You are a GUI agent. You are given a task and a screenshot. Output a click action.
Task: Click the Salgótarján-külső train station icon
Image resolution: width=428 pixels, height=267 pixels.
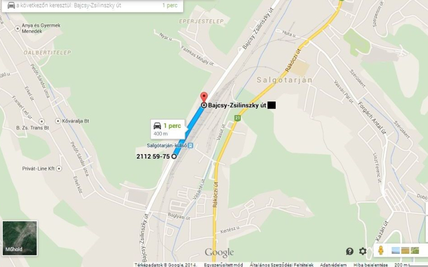pyautogui.click(x=191, y=145)
